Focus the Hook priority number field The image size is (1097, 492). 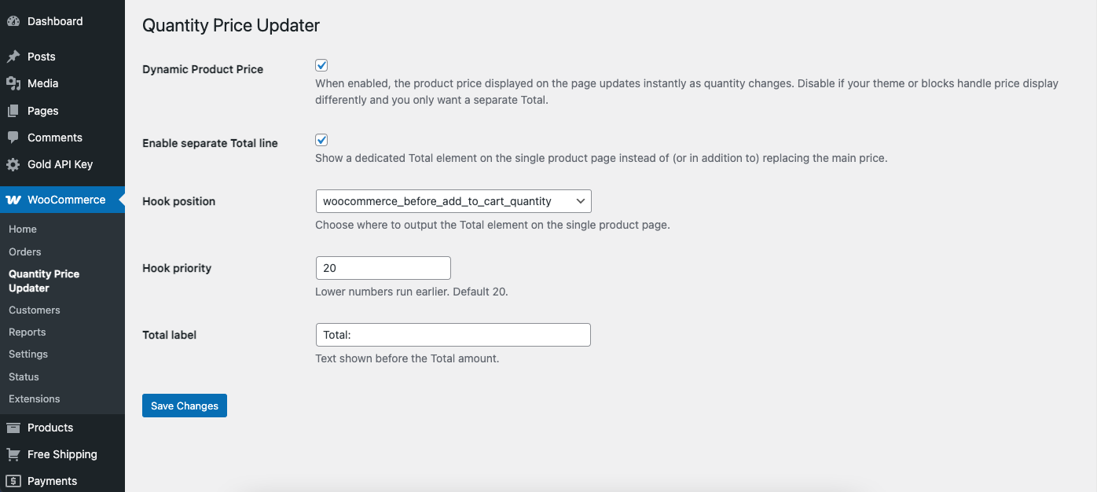tap(383, 268)
